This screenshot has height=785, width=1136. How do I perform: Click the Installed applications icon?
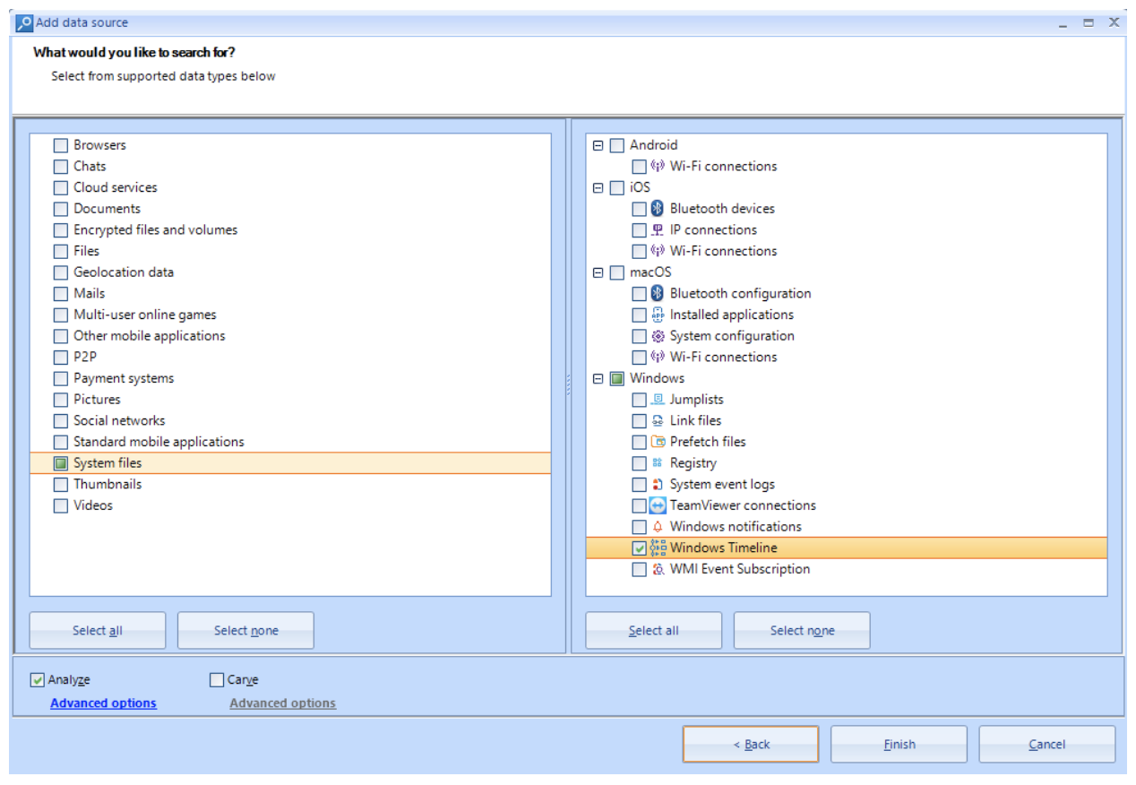click(658, 315)
